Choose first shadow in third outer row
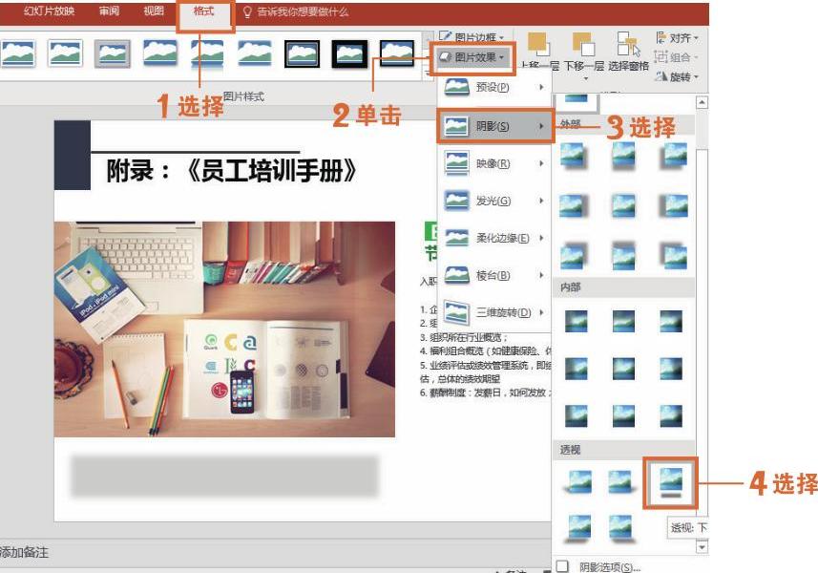Screen dimensions: 818x573 click(x=574, y=256)
